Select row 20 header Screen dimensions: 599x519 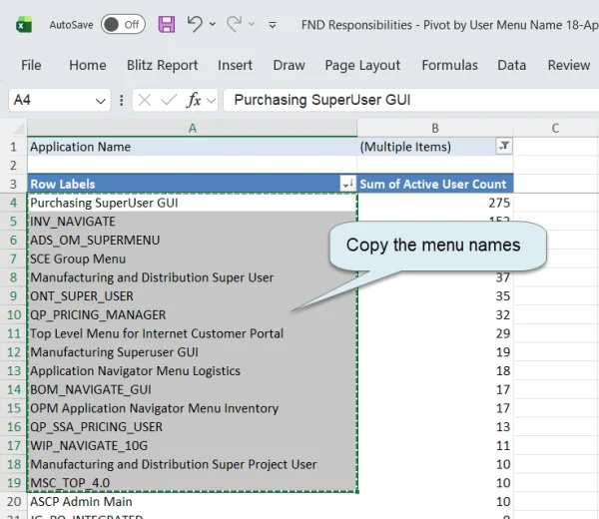13,502
